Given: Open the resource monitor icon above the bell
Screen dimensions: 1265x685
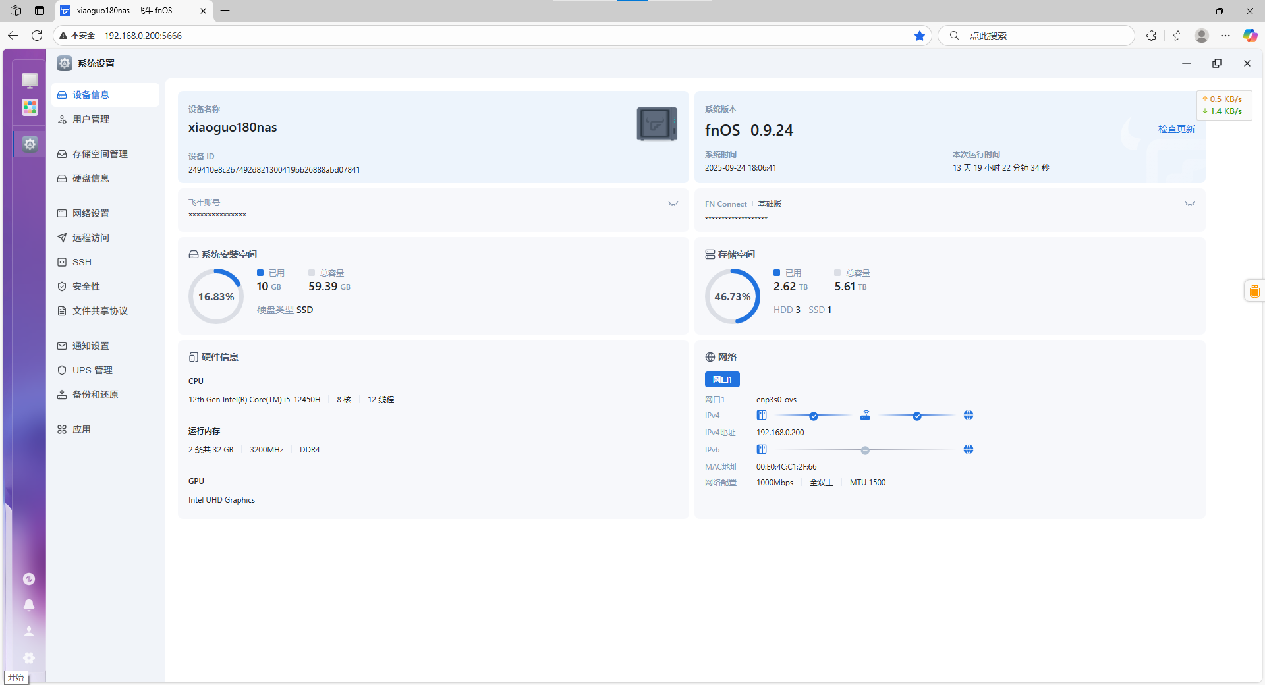Looking at the screenshot, I should (x=29, y=579).
